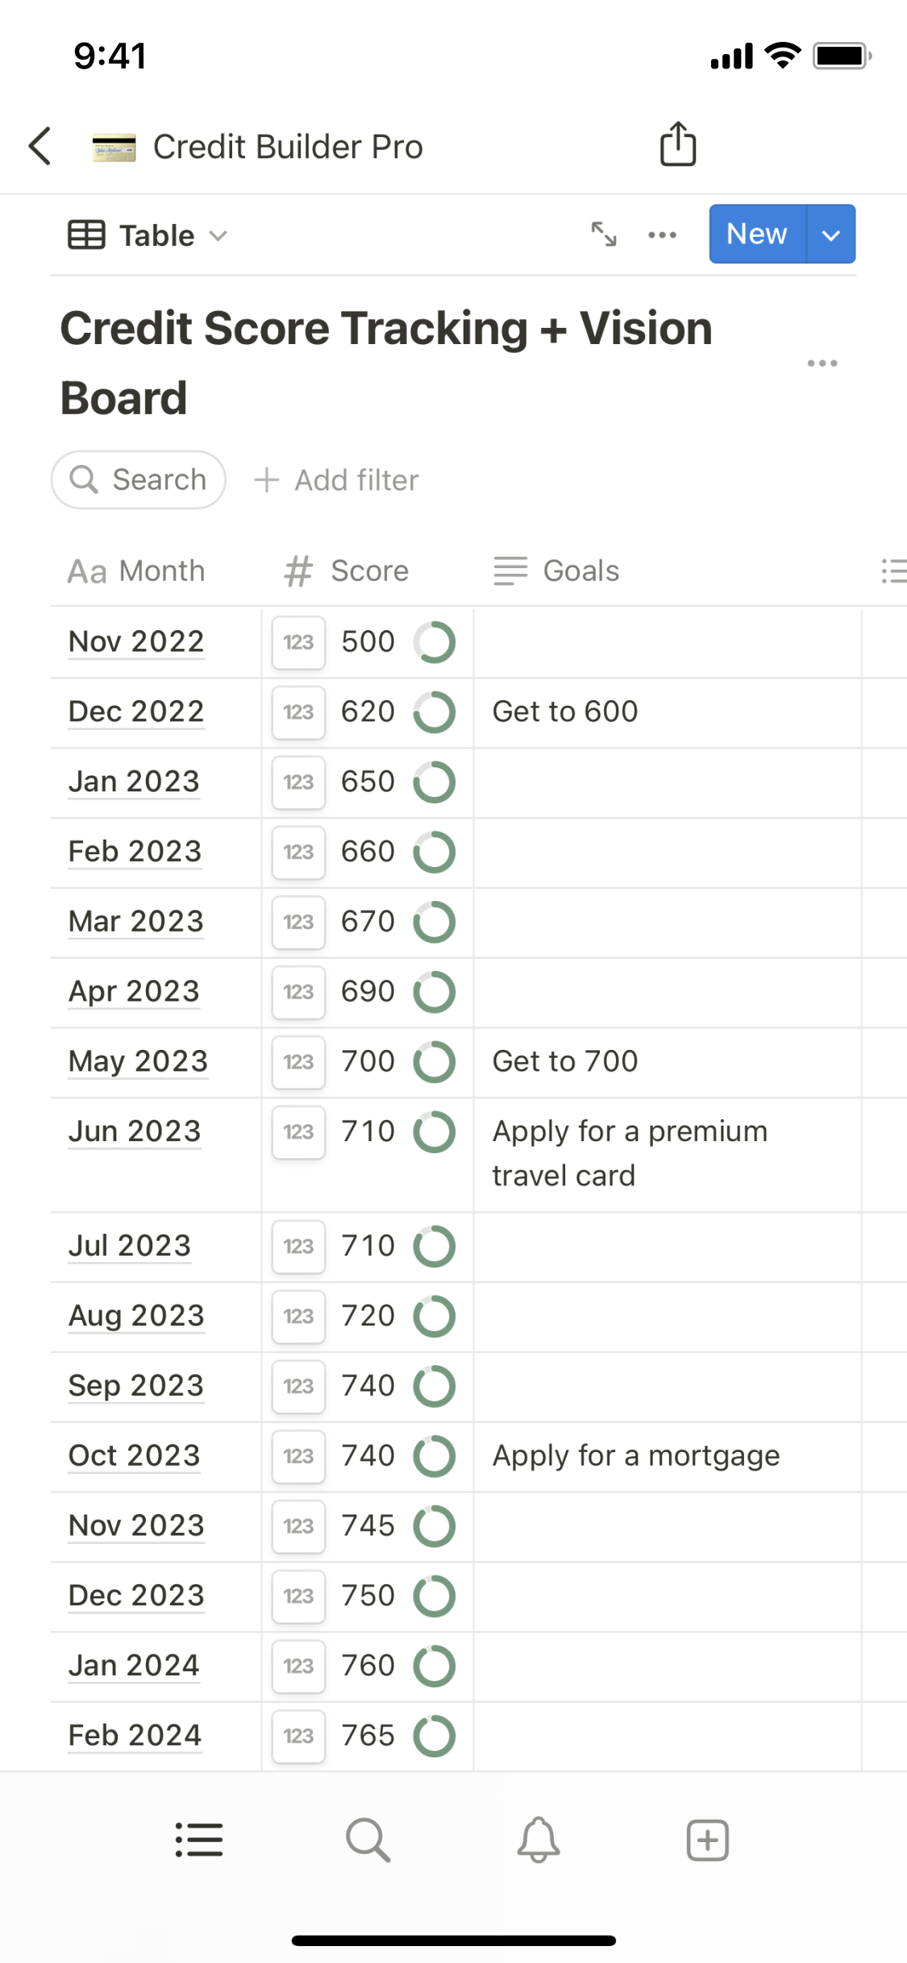
Task: Tap the expand full-screen arrows icon
Action: [x=604, y=234]
